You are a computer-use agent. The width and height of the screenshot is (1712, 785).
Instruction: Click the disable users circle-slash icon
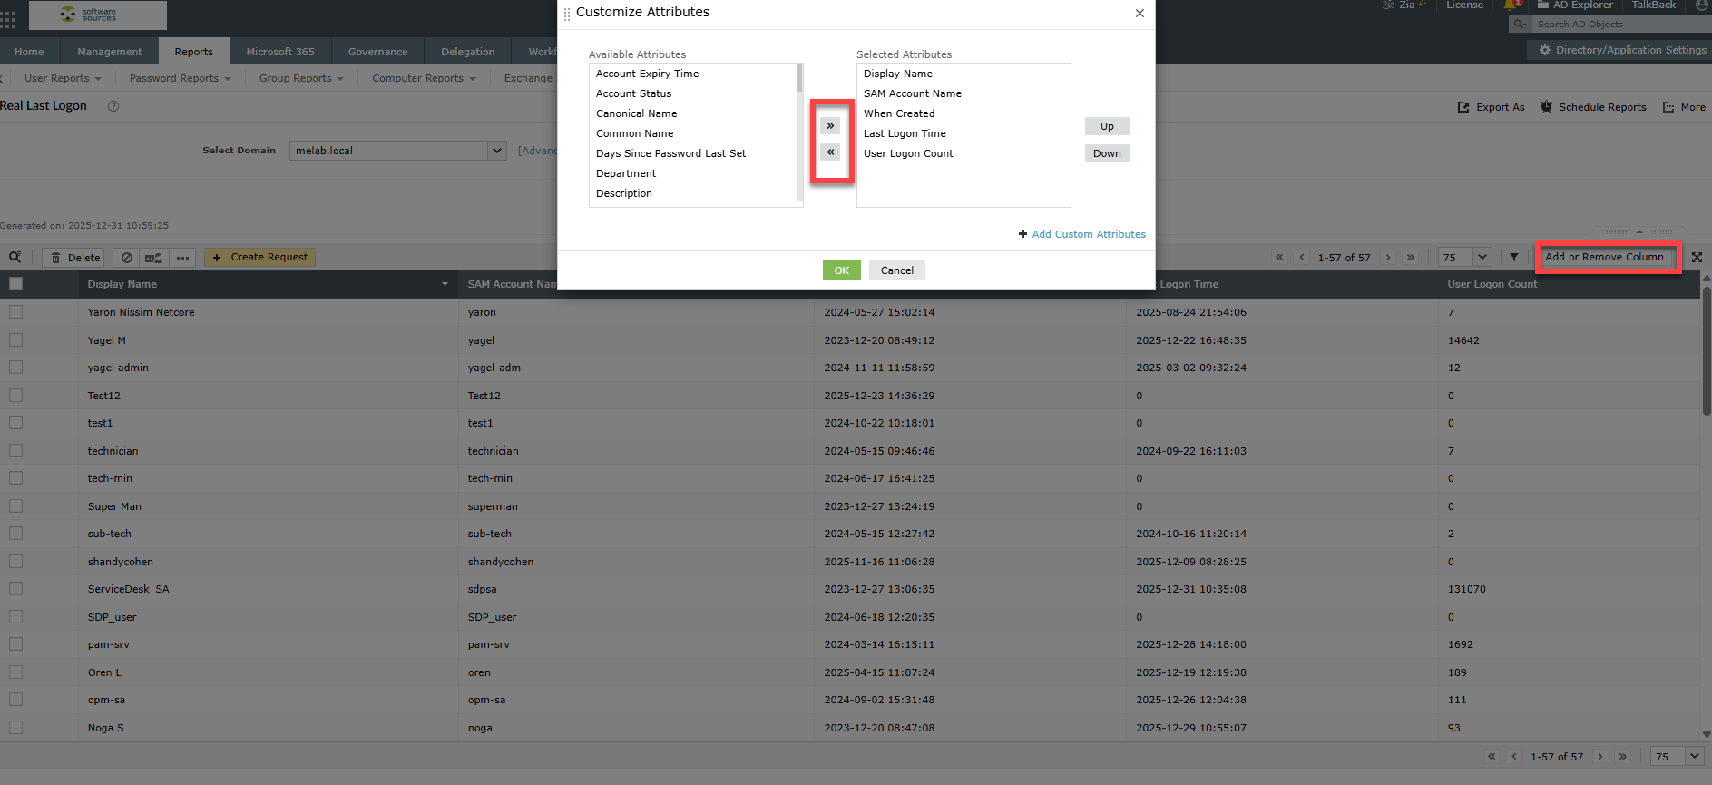tap(127, 258)
